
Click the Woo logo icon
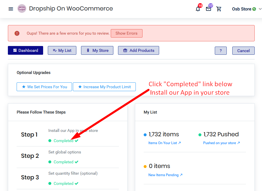coord(22,8)
